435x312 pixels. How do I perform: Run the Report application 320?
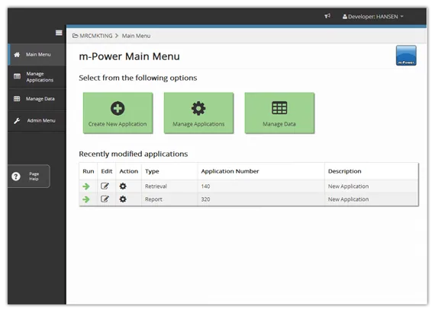[86, 199]
